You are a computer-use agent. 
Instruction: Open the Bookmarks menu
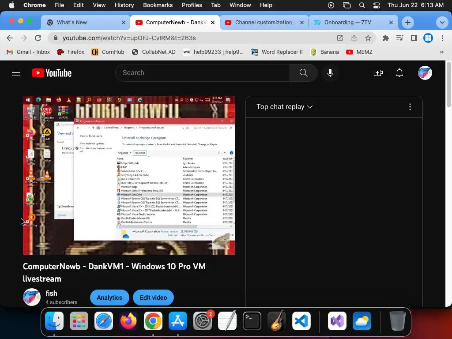(x=158, y=5)
